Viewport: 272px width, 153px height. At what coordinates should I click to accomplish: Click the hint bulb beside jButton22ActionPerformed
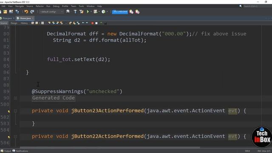[9, 137]
